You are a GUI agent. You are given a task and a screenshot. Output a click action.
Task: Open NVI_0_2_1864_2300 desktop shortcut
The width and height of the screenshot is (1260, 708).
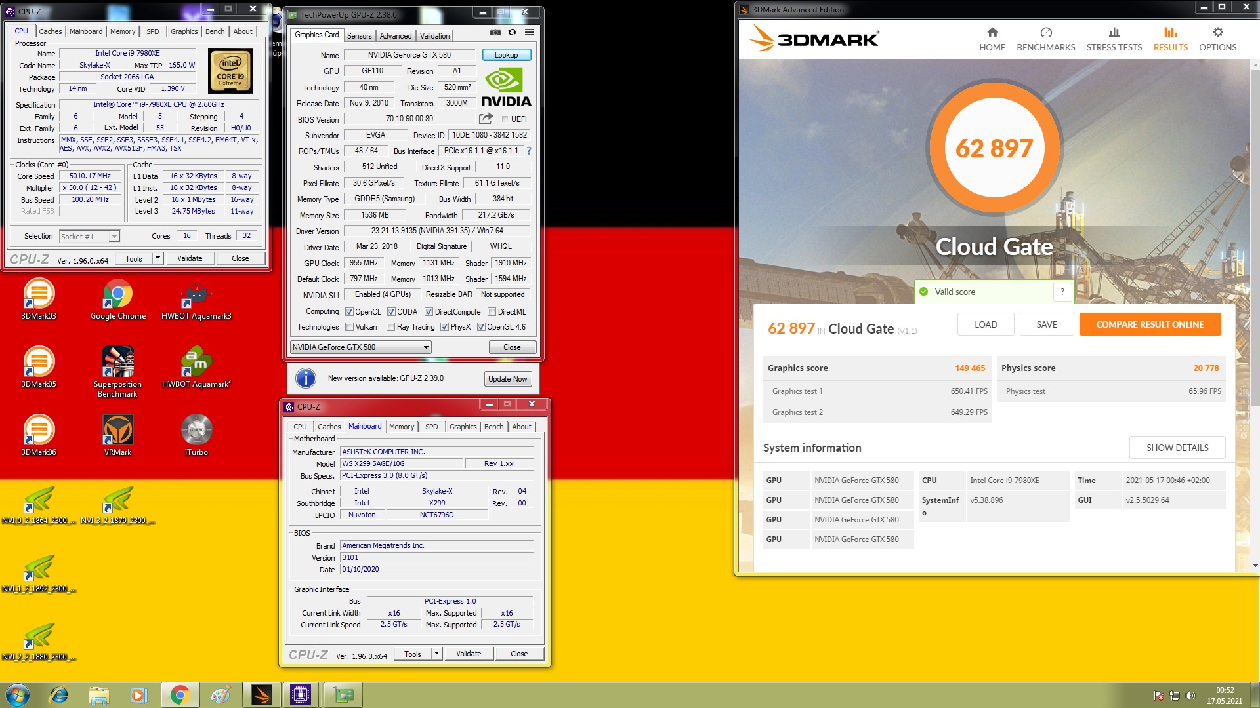[39, 505]
